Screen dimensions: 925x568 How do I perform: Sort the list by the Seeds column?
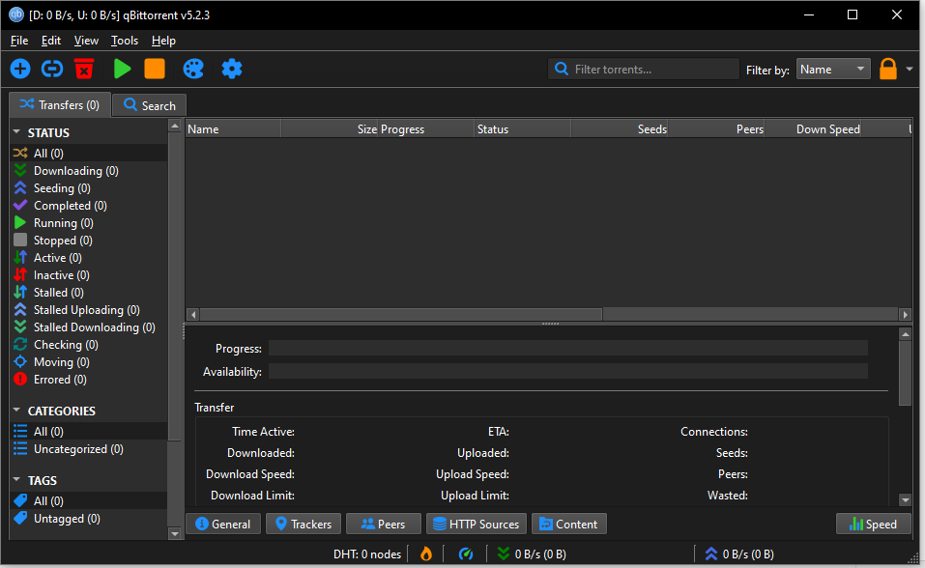(620, 129)
